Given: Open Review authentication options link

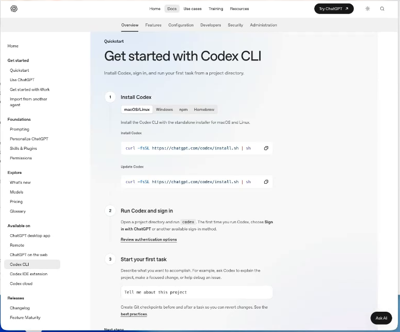Looking at the screenshot, I should tap(149, 239).
